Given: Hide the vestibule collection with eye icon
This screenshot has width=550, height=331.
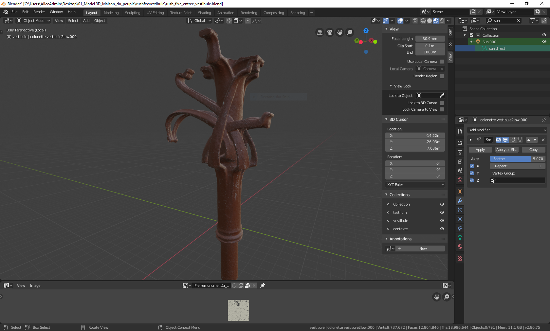Looking at the screenshot, I should [x=442, y=221].
